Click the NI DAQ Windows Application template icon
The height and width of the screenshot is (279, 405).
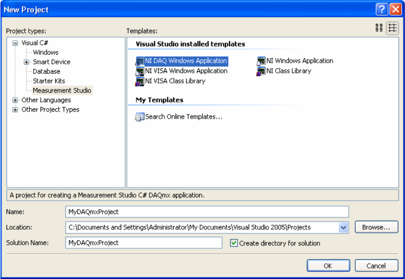tap(140, 61)
